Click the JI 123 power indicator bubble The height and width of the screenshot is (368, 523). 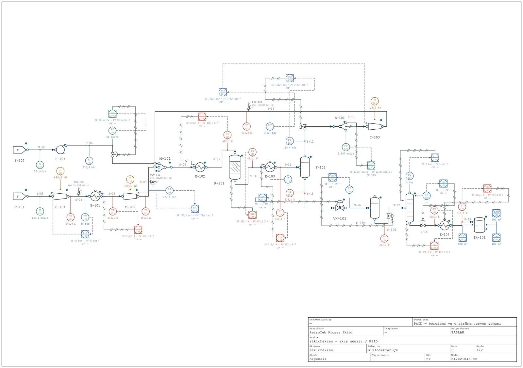pos(375,101)
